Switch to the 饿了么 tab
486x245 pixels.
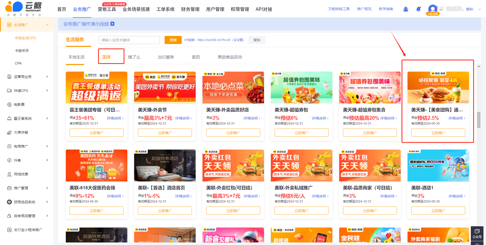[x=134, y=57]
